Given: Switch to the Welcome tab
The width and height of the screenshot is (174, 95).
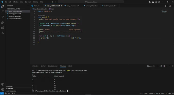Looking at the screenshot, I should tap(37, 6).
